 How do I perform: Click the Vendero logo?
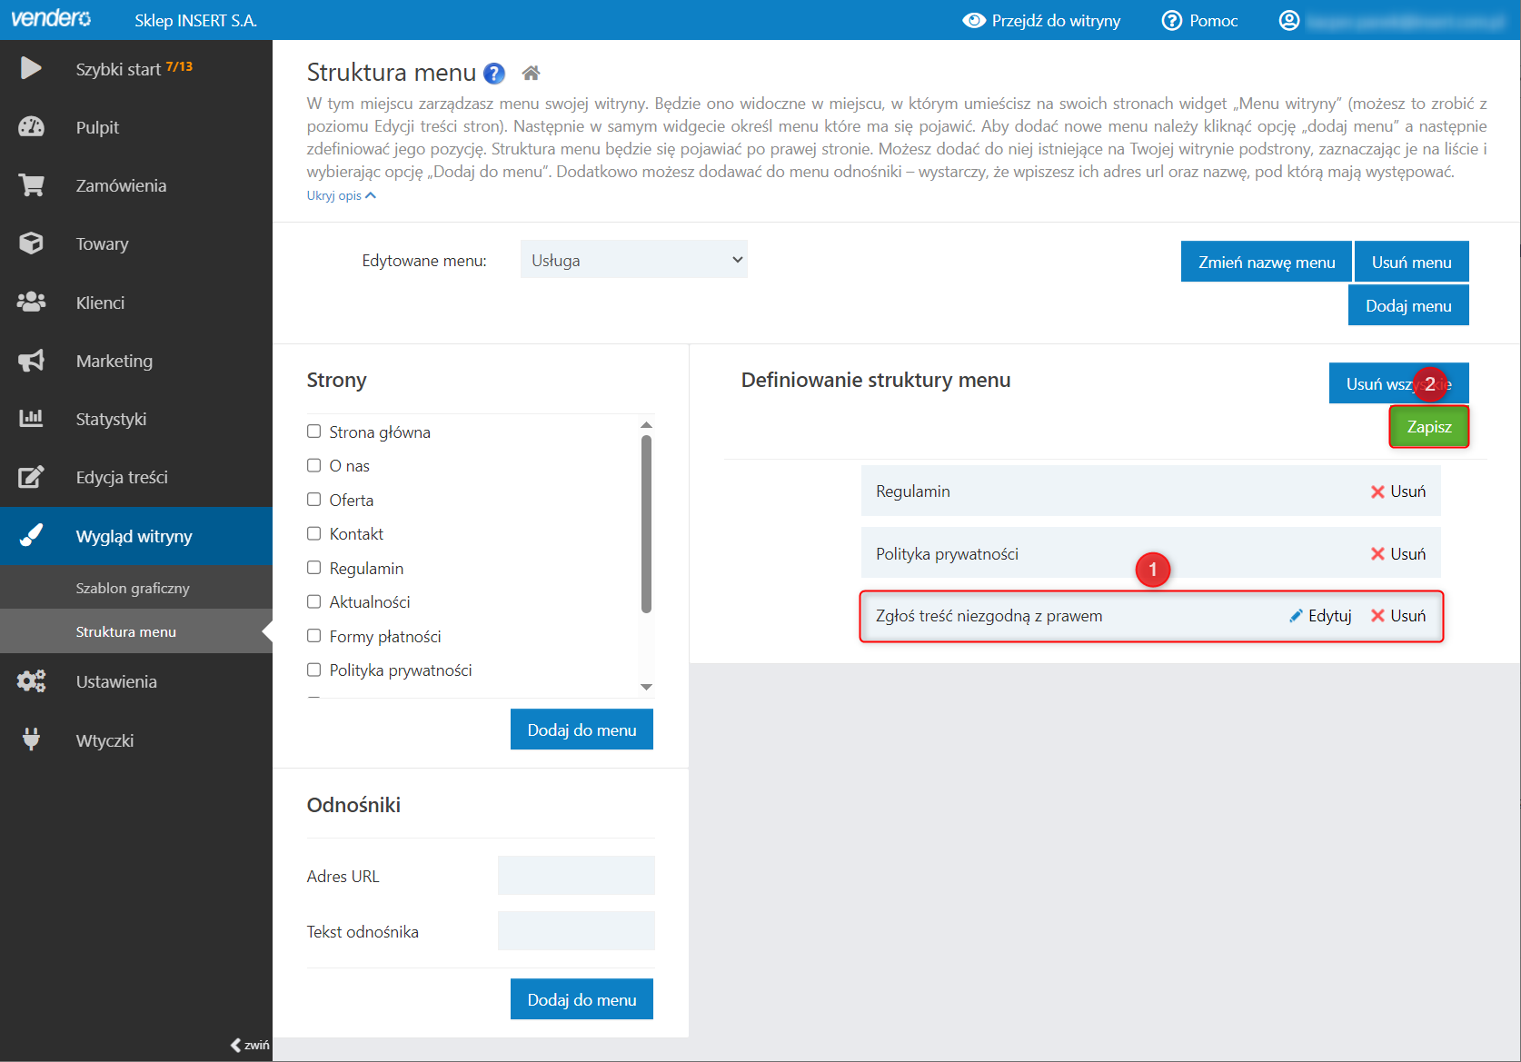51,18
